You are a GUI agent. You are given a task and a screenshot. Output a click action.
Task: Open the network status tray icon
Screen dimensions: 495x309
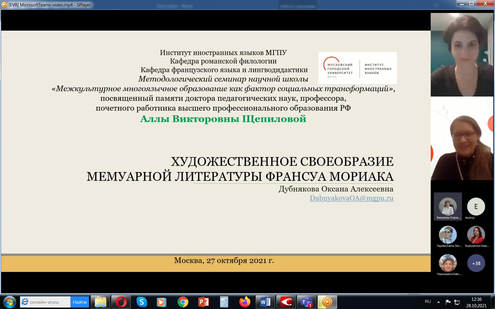[x=457, y=302]
